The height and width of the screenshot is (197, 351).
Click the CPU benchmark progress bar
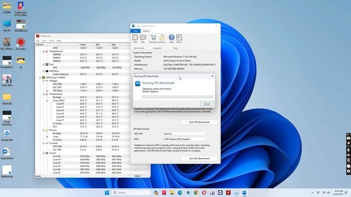click(178, 97)
